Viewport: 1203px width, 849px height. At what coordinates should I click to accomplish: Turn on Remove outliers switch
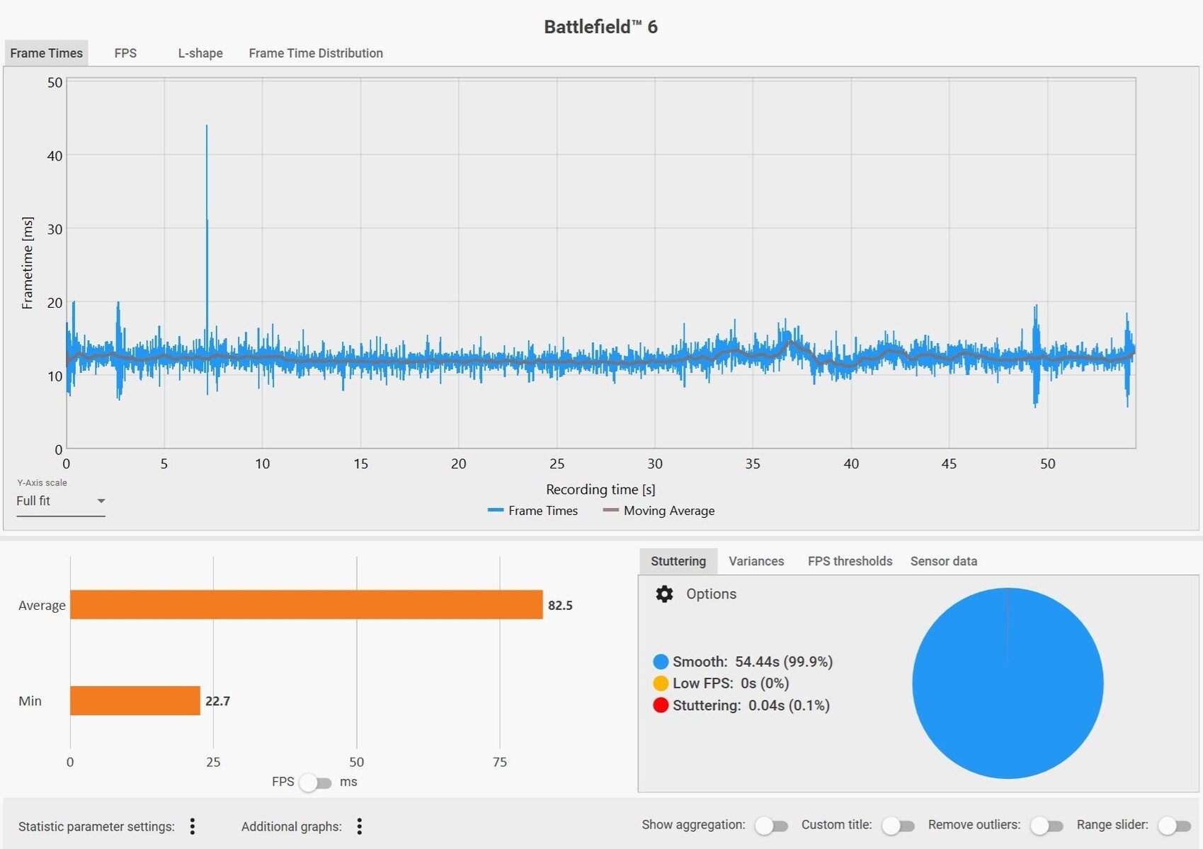click(1047, 826)
